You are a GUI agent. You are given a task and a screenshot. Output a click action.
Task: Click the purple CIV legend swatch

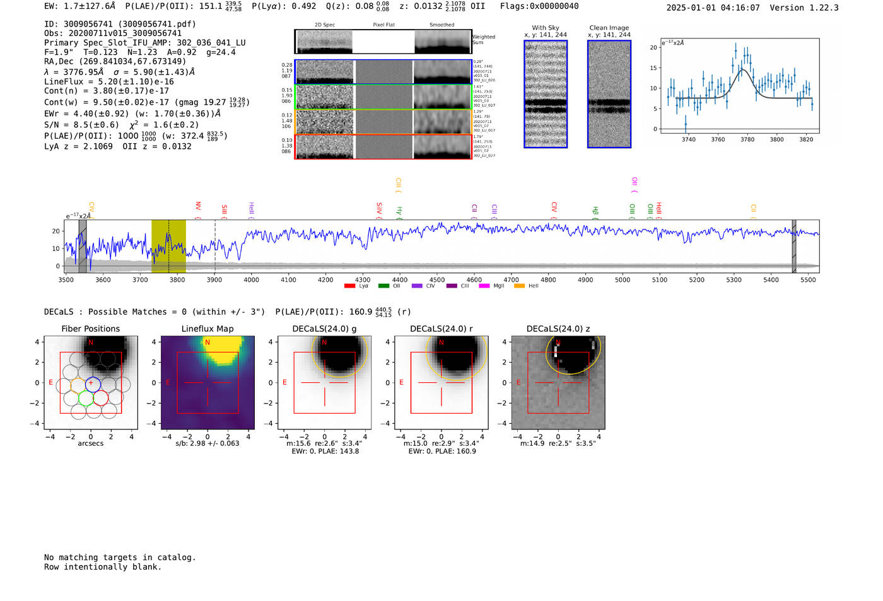click(417, 286)
